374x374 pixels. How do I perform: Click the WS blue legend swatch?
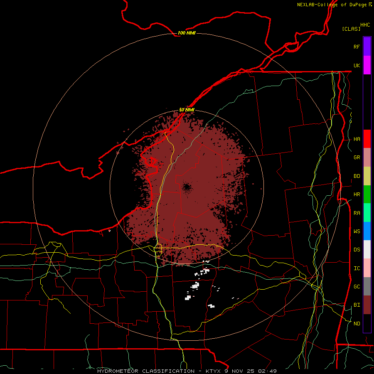click(367, 231)
